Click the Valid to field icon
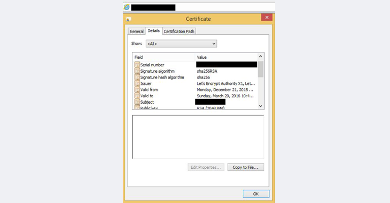This screenshot has height=203, width=390. 137,96
